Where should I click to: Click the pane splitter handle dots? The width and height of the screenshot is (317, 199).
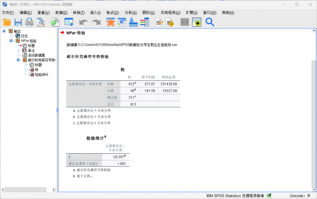click(x=57, y=110)
